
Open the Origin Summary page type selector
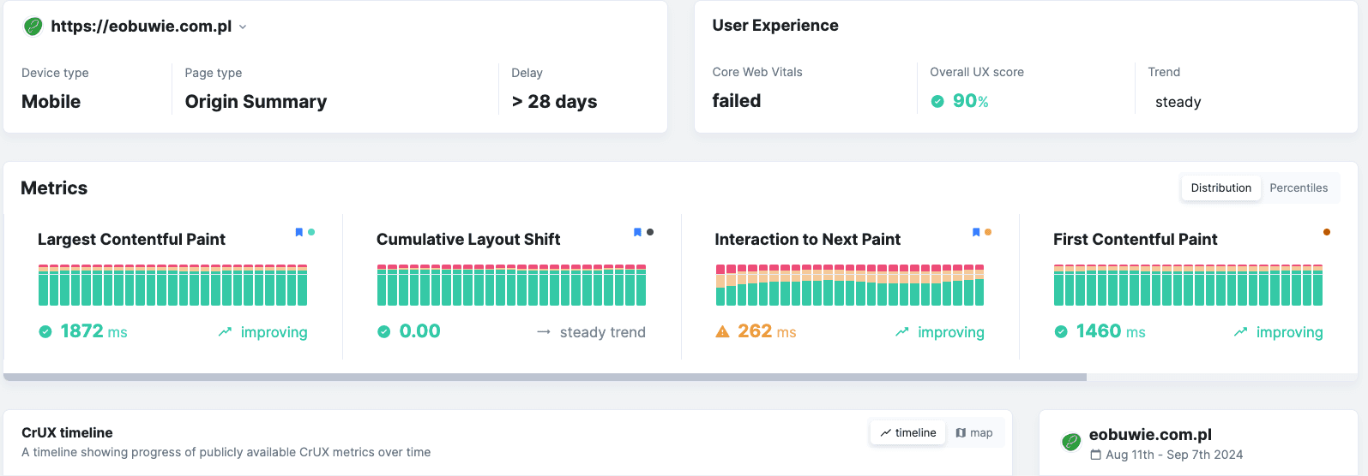pyautogui.click(x=256, y=102)
